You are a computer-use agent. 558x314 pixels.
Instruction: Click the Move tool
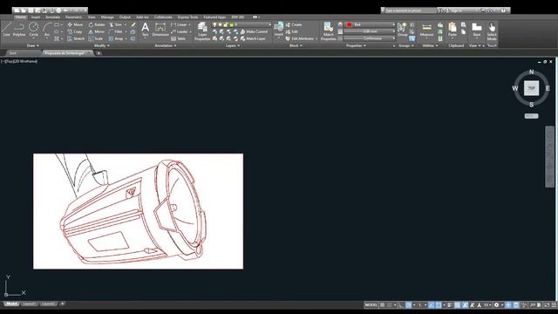[x=75, y=24]
